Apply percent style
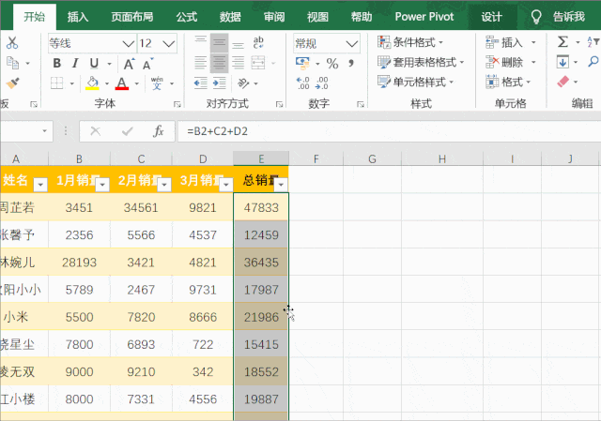 click(332, 63)
